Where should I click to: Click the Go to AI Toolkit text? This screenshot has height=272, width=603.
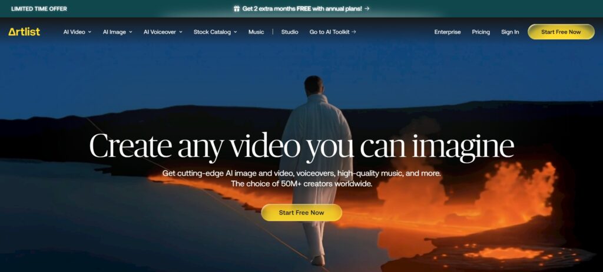click(x=329, y=32)
